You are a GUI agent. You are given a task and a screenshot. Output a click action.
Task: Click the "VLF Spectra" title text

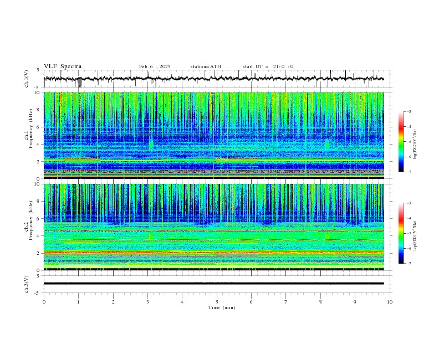click(63, 66)
